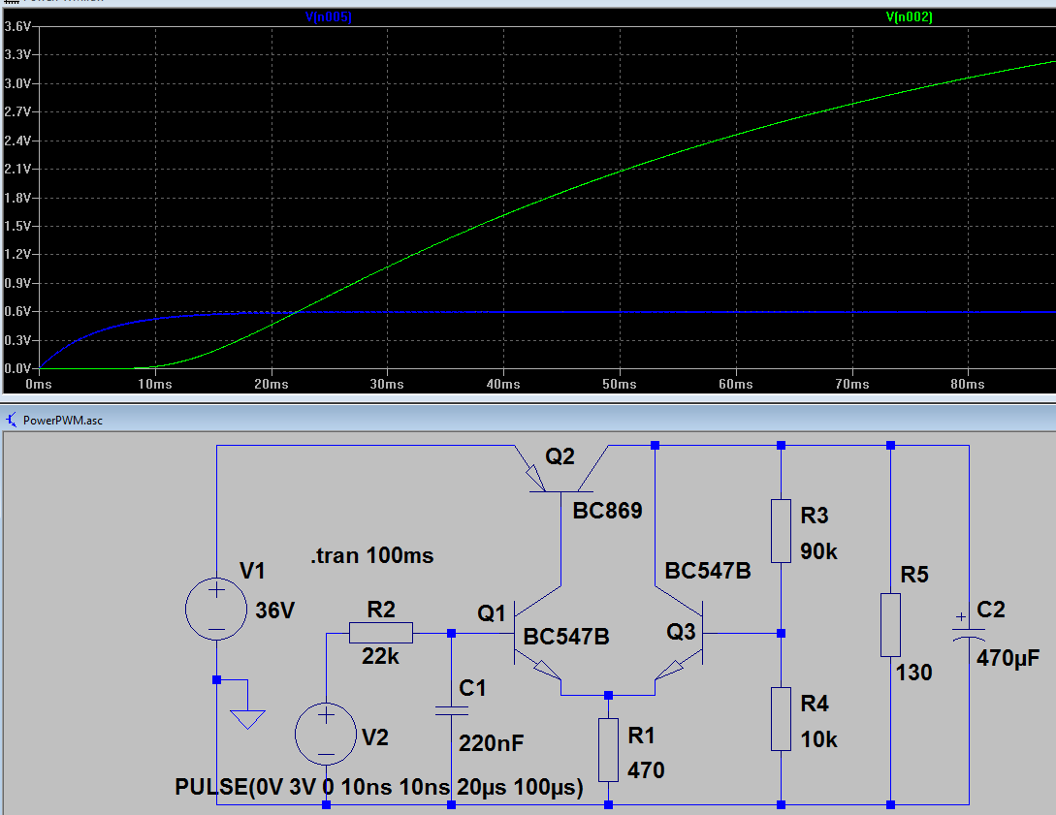The width and height of the screenshot is (1056, 815).
Task: Select the Q1 NPN transistor symbol
Action: pyautogui.click(x=537, y=633)
